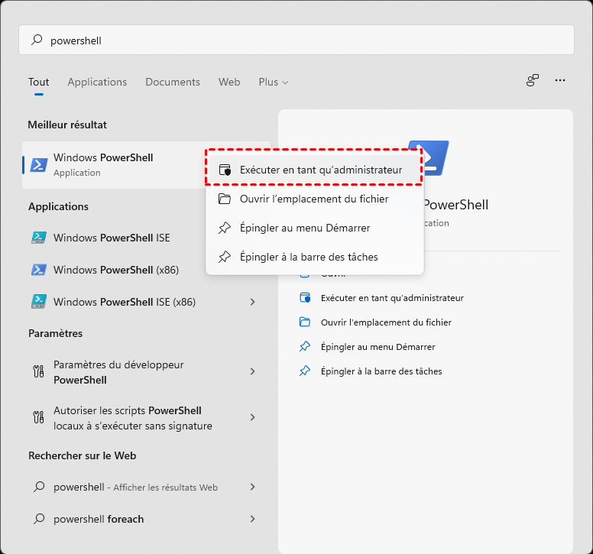Click the developer settings tools icon
Image resolution: width=593 pixels, height=554 pixels.
tap(39, 372)
